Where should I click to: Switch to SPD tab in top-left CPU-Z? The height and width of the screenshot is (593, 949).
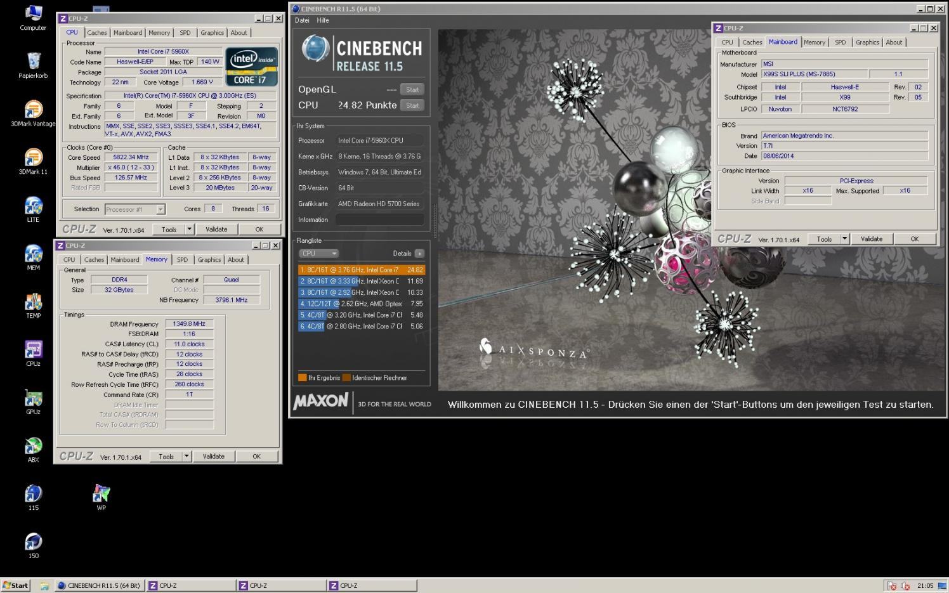[185, 32]
